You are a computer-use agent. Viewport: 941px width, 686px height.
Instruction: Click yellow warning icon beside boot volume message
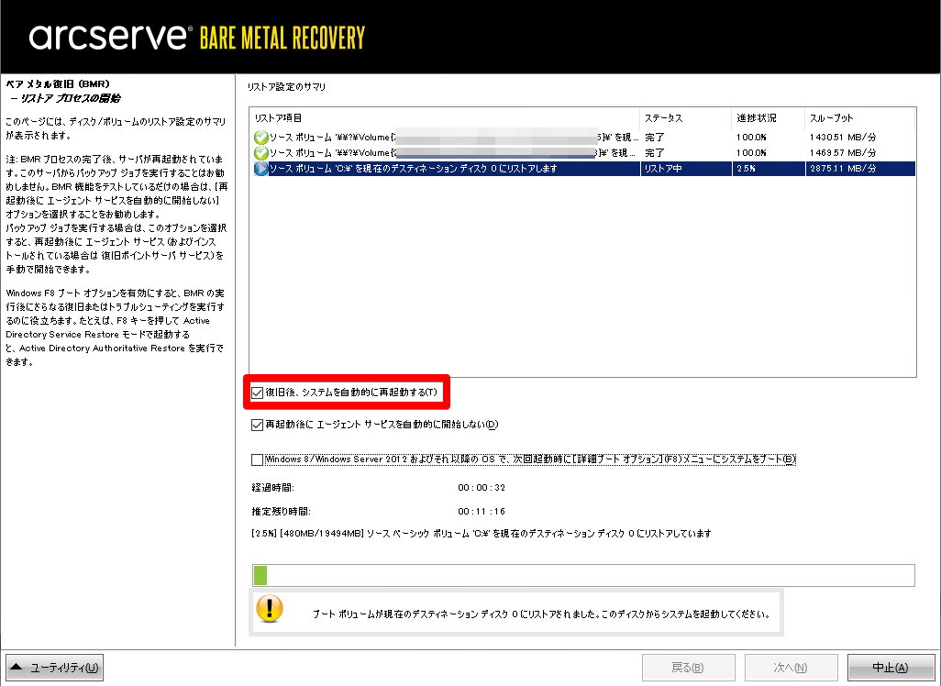coord(270,609)
